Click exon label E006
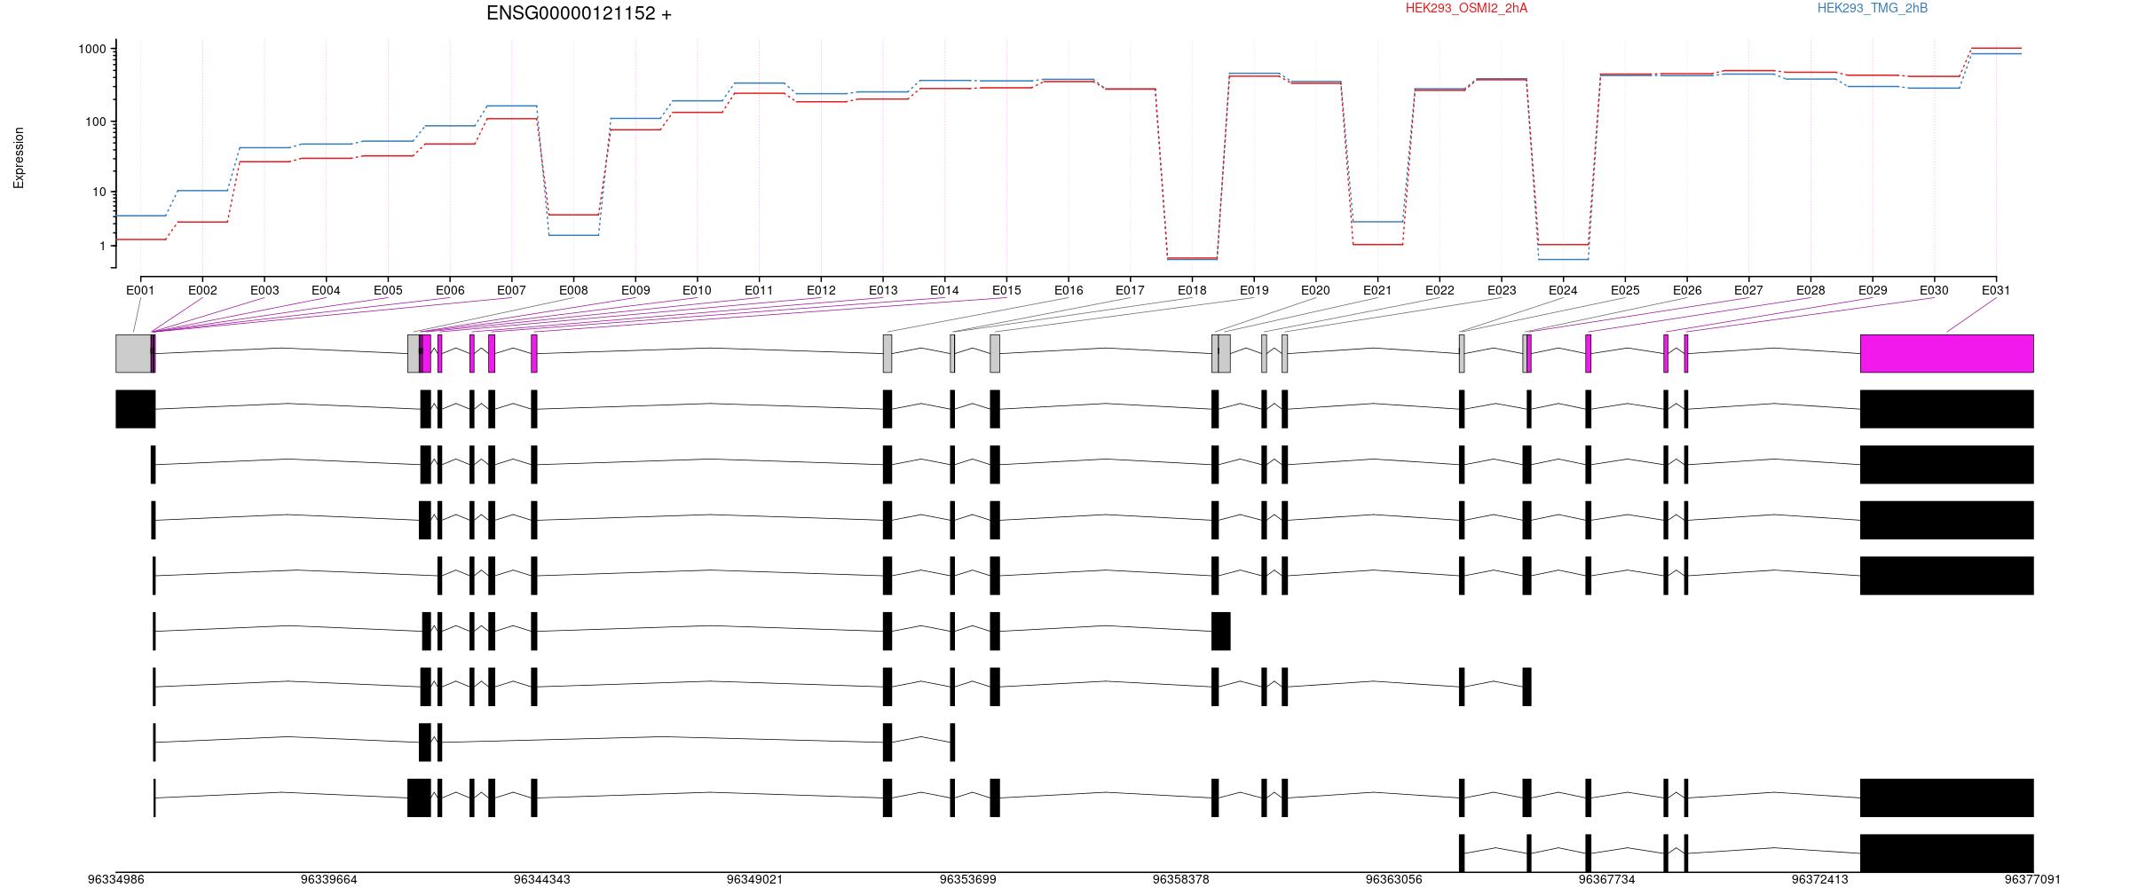 pyautogui.click(x=450, y=290)
